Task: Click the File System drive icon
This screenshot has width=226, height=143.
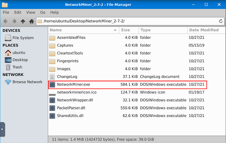Action: [x=8, y=38]
